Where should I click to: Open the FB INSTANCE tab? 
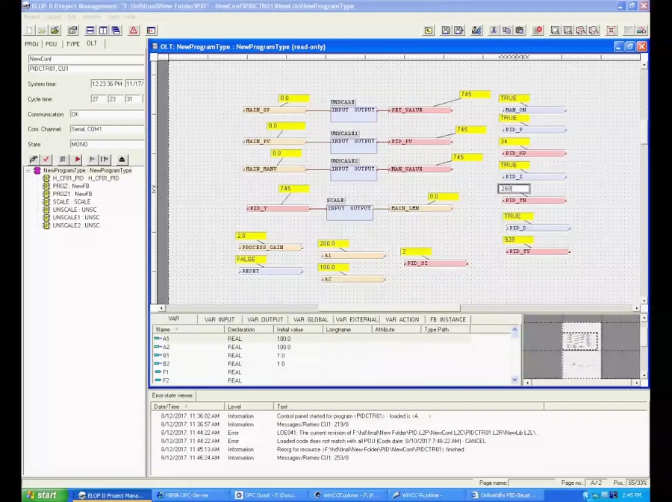[448, 319]
